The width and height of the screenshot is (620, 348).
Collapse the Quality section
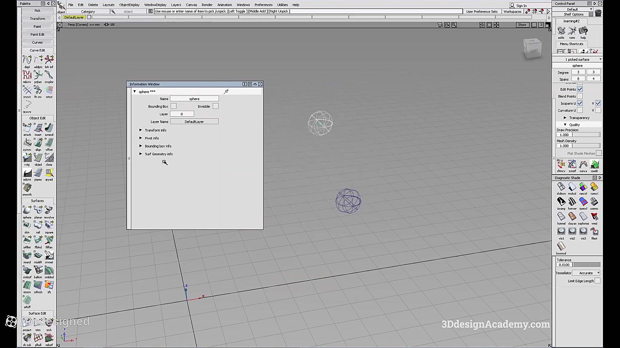[565, 124]
